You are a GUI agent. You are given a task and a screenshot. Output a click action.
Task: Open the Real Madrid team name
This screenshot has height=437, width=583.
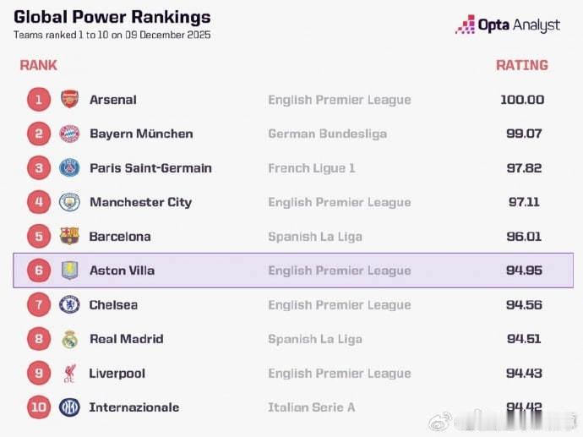pyautogui.click(x=127, y=339)
